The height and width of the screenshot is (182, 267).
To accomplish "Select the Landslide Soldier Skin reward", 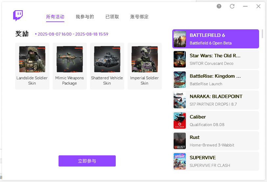I will pos(32,66).
